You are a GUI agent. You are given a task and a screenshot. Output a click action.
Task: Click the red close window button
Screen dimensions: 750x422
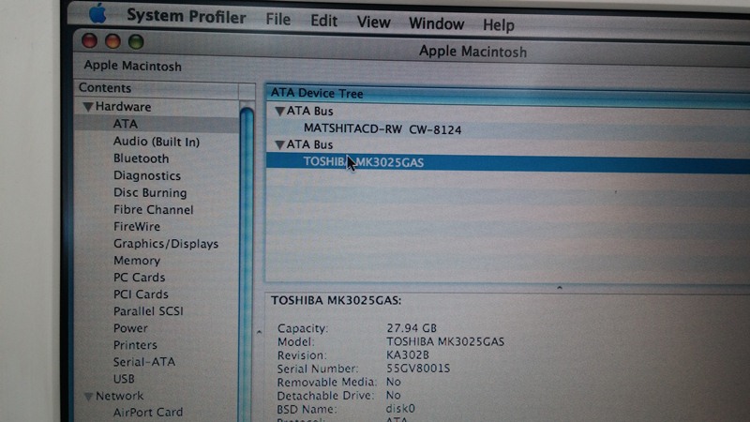click(89, 40)
